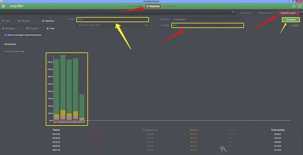
Task: Click the Uncategorized column header
Action: pos(150,130)
